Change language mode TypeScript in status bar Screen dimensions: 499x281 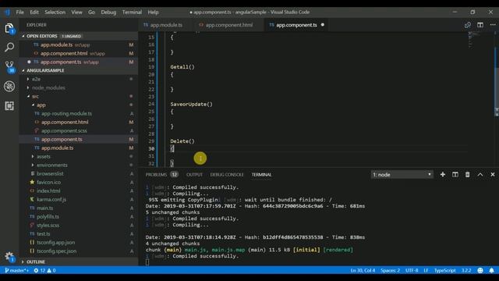coord(445,271)
